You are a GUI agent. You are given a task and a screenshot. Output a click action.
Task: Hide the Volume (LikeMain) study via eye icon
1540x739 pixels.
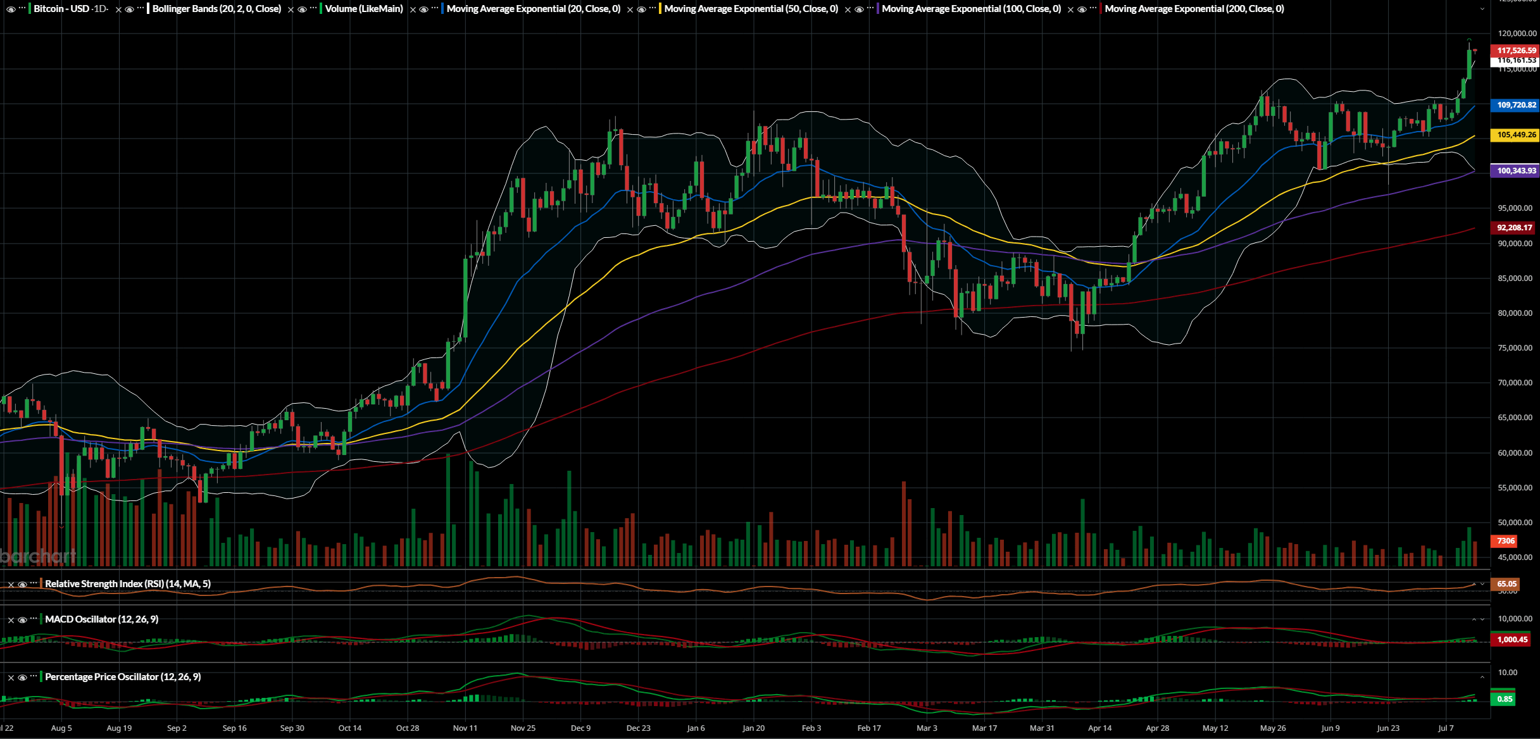302,9
